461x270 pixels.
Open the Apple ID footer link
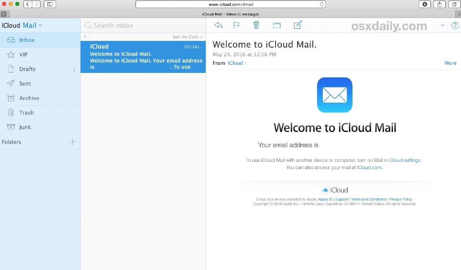pyautogui.click(x=325, y=199)
